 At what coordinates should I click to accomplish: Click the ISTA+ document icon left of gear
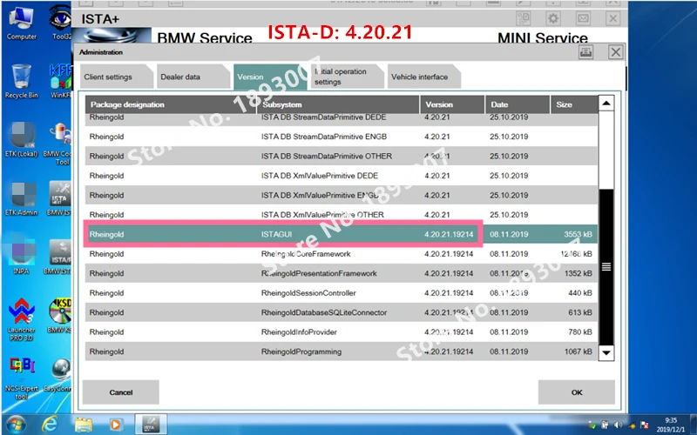pyautogui.click(x=524, y=18)
